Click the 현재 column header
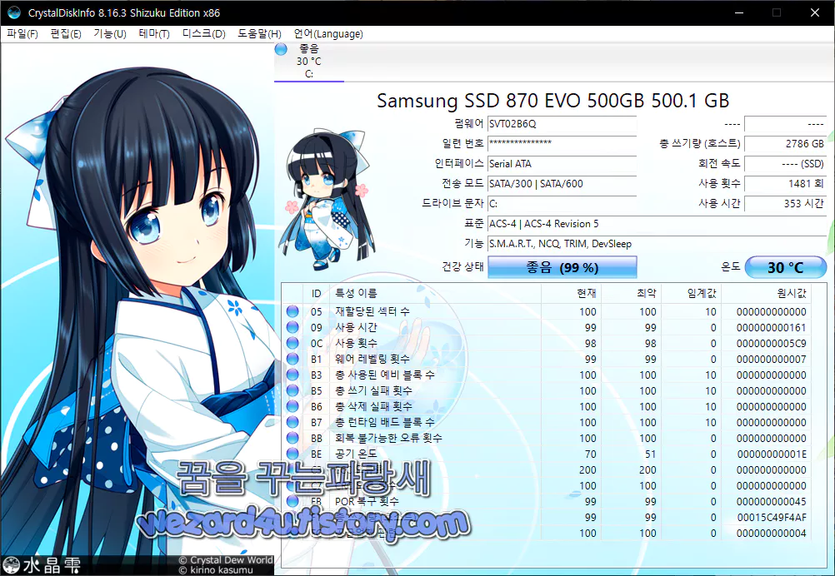The width and height of the screenshot is (835, 576). click(571, 294)
